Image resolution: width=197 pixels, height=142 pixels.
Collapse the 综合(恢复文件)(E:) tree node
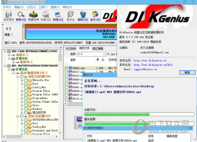(x=13, y=73)
